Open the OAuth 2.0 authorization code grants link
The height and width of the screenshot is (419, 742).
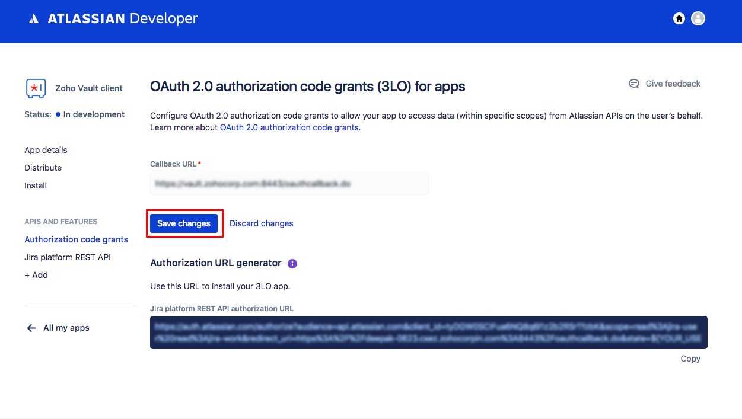(289, 127)
